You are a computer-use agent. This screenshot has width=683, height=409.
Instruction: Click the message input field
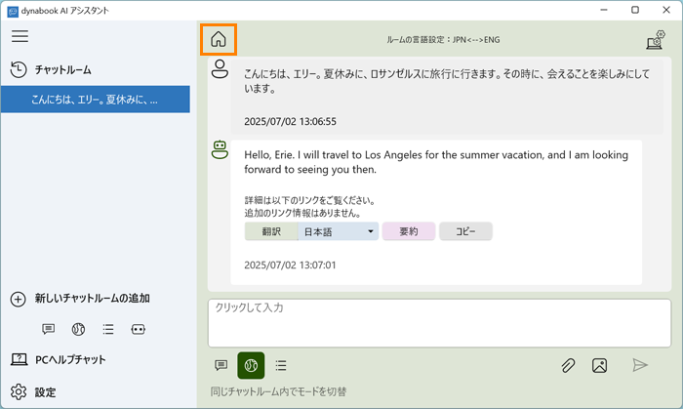click(x=439, y=323)
